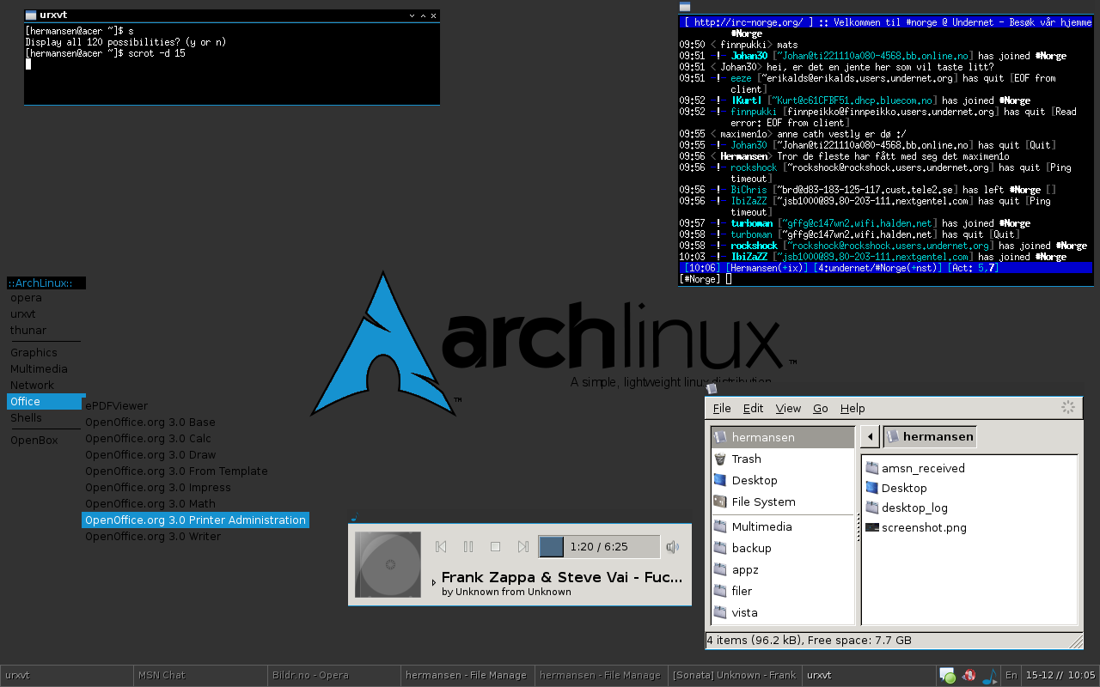This screenshot has width=1100, height=687.
Task: Open the volume speaker icon in Sonata
Action: pos(673,546)
